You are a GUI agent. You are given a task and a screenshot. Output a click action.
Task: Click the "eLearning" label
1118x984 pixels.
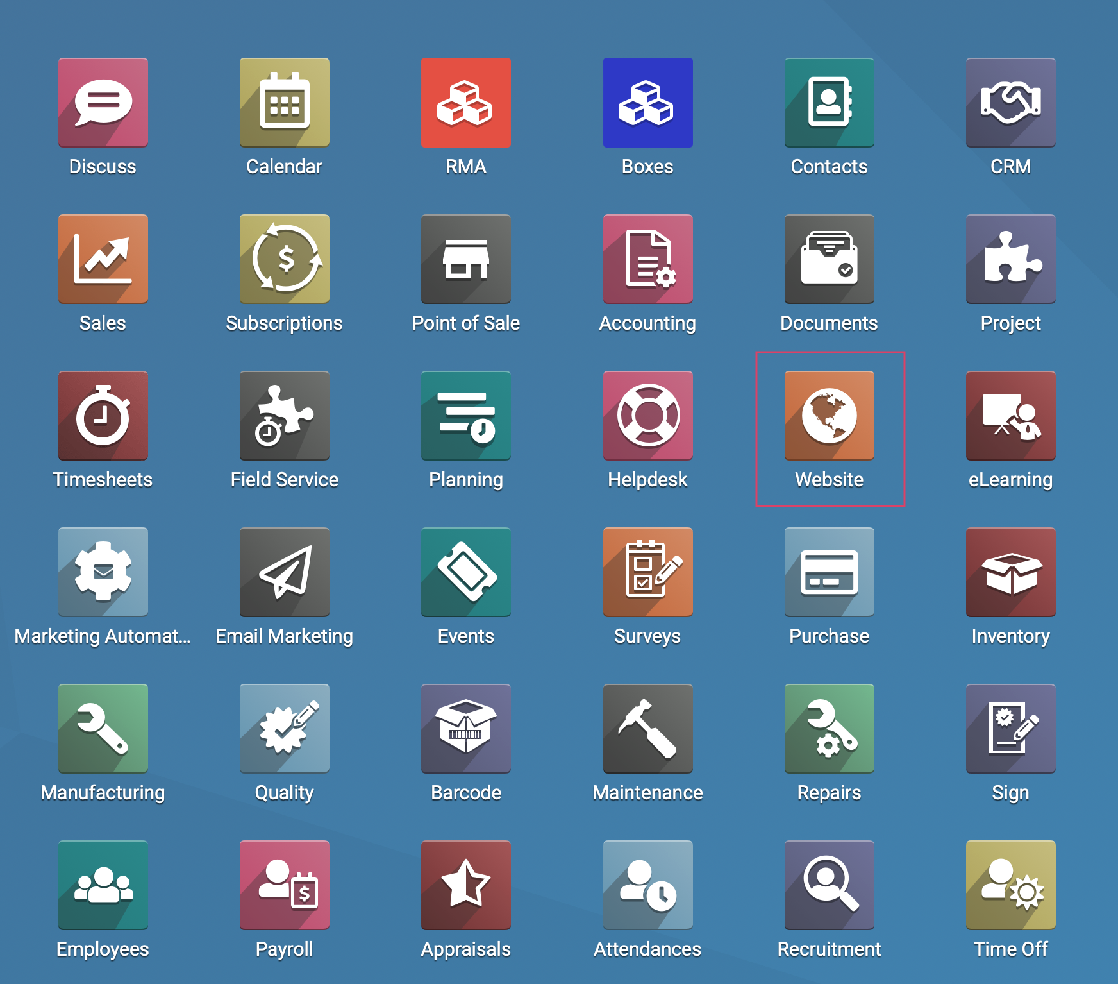coord(1011,480)
